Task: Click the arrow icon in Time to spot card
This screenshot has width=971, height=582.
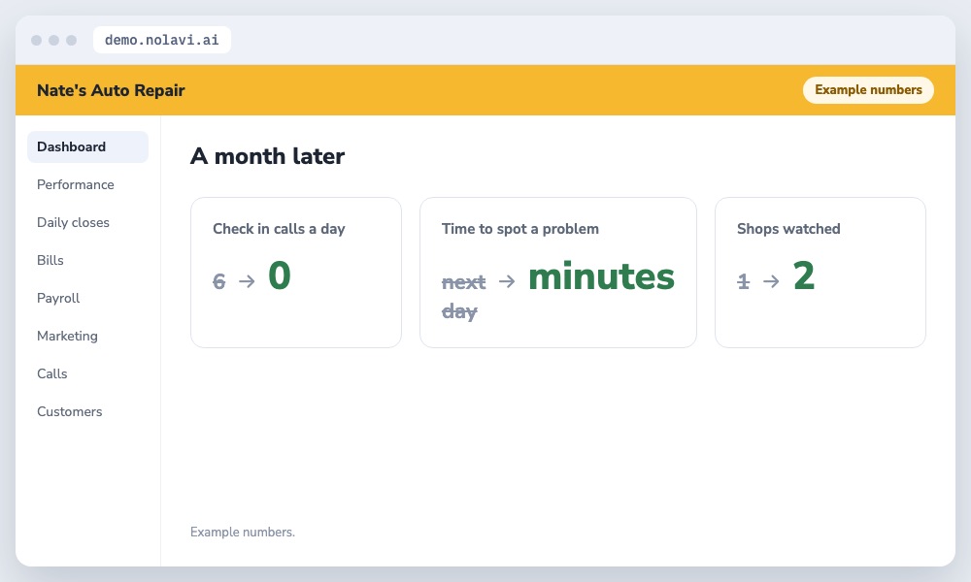Action: click(507, 281)
